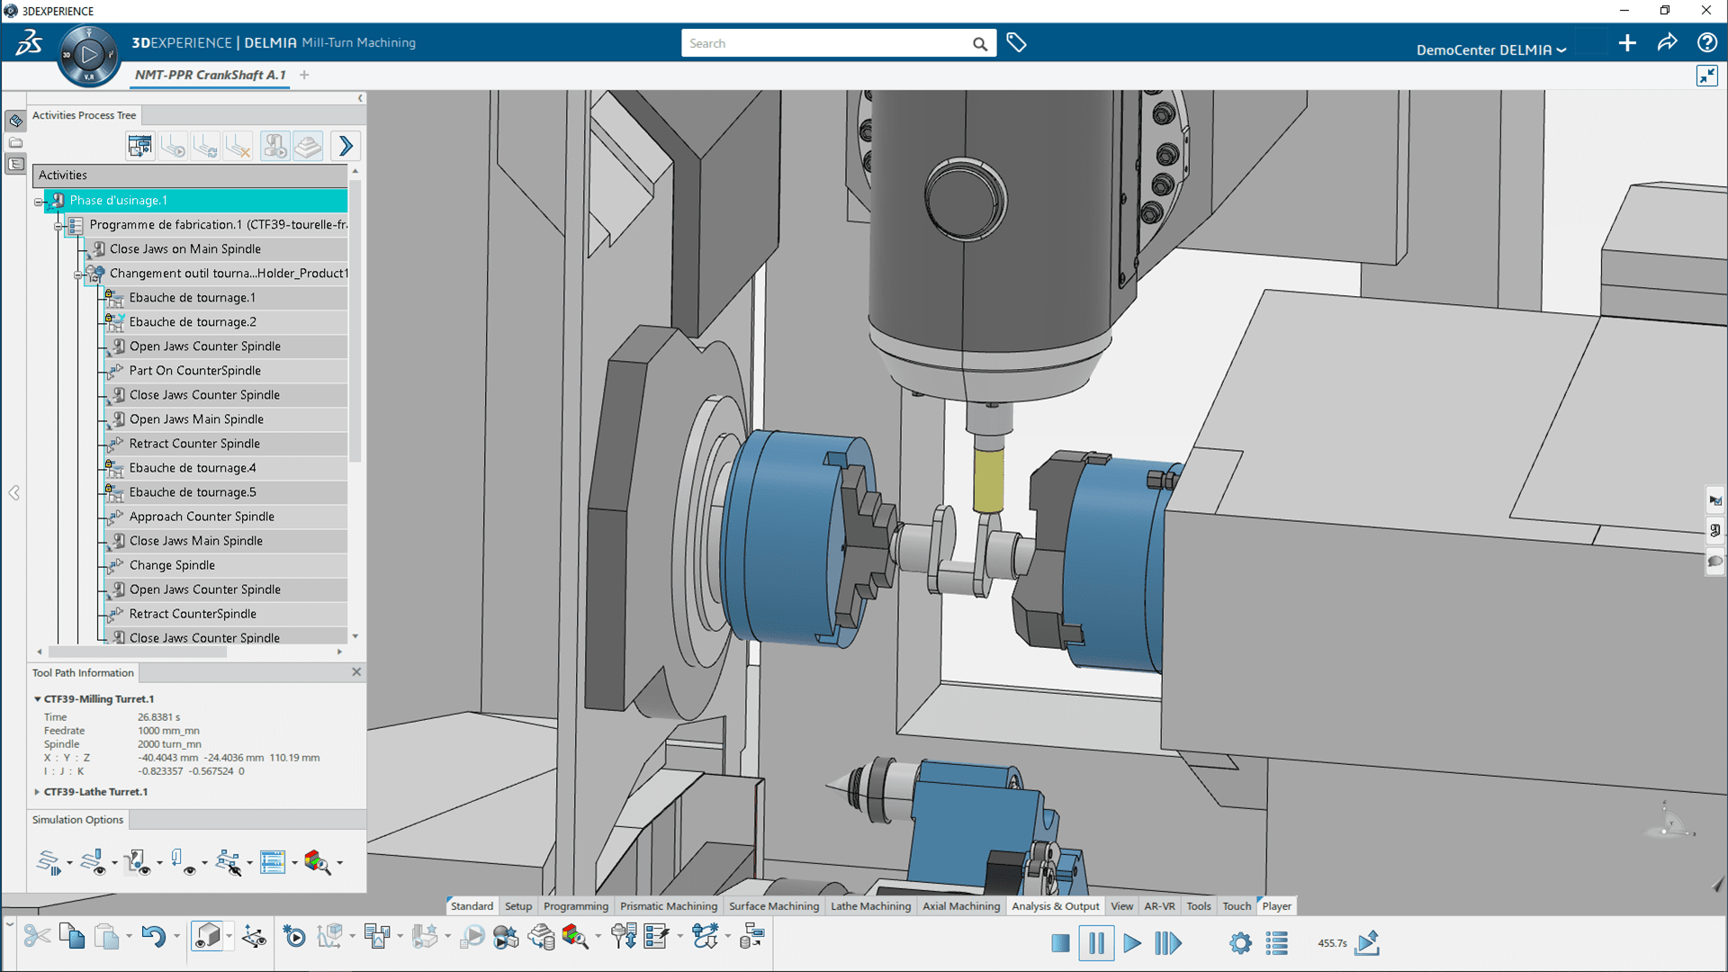Open the Analysis & Output tab
The height and width of the screenshot is (972, 1728).
(1055, 906)
